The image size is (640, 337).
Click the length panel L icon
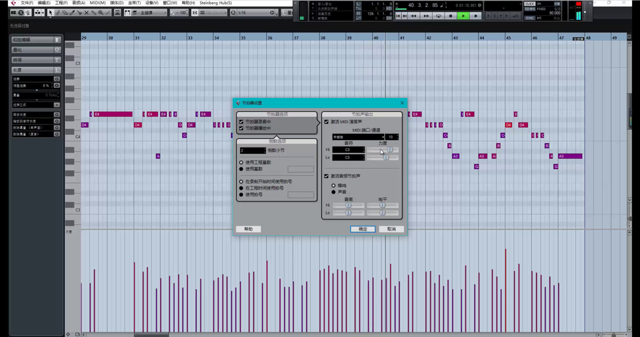[x=57, y=70]
